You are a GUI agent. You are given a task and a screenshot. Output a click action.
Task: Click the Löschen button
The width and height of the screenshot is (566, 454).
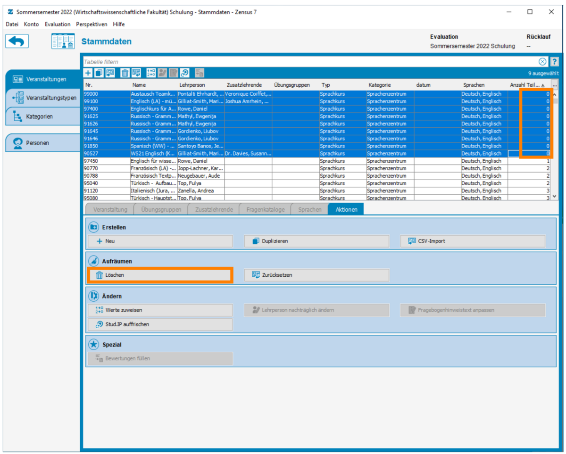pos(160,275)
